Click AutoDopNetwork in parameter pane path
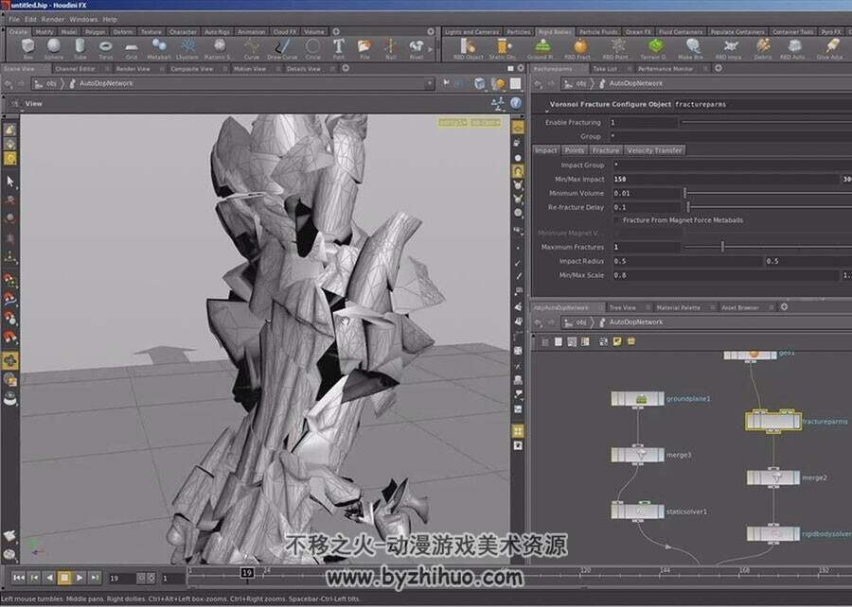 click(636, 83)
